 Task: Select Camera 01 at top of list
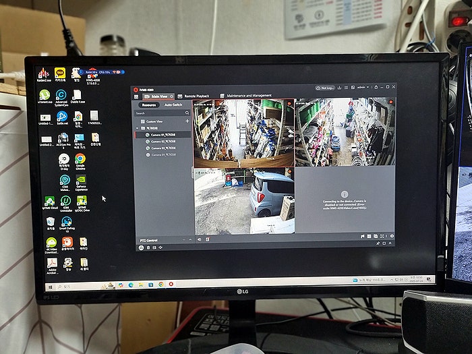click(163, 135)
